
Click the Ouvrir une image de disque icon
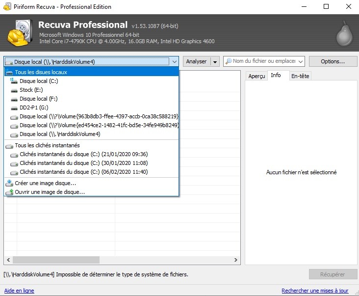click(x=9, y=192)
